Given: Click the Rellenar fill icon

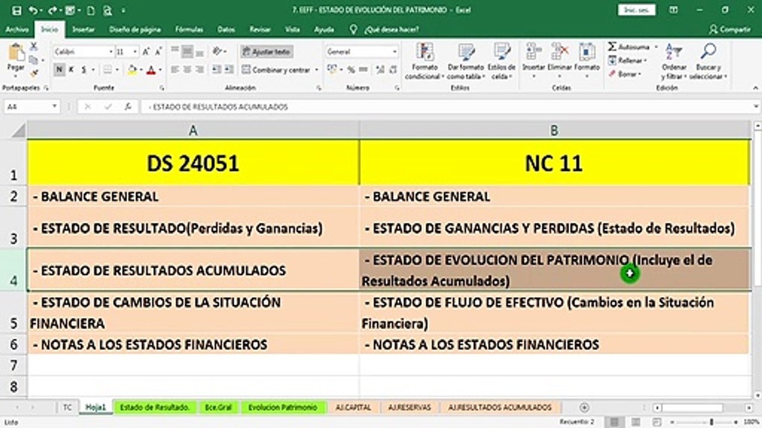Looking at the screenshot, I should 613,61.
